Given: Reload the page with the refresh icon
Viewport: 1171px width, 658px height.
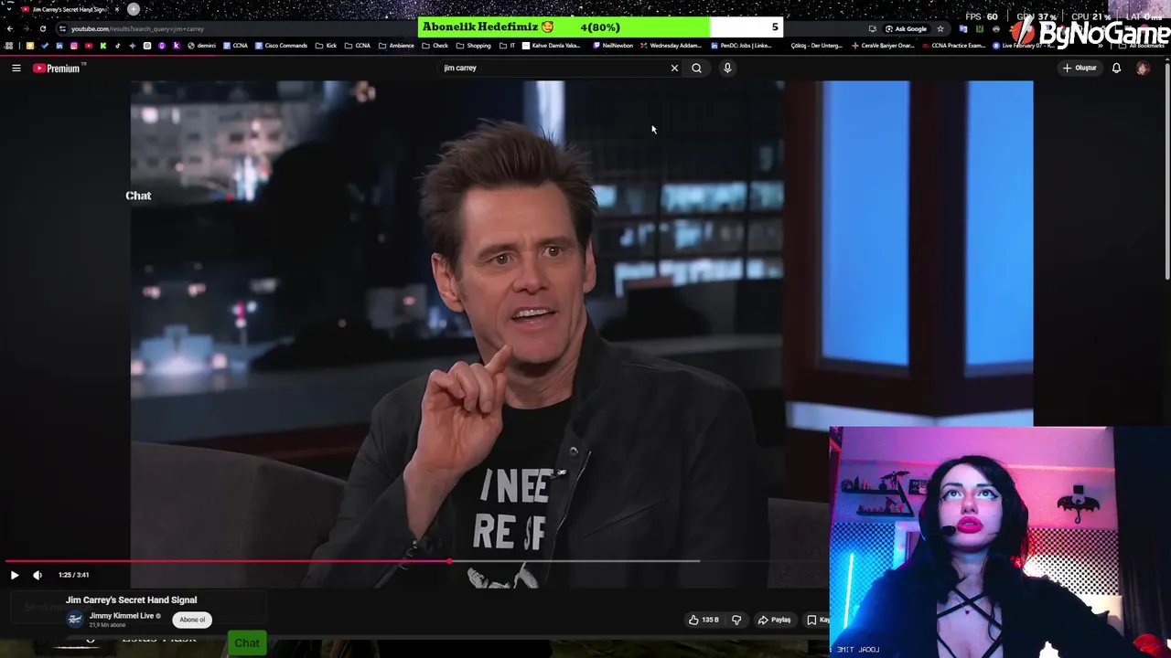Looking at the screenshot, I should coord(42,28).
